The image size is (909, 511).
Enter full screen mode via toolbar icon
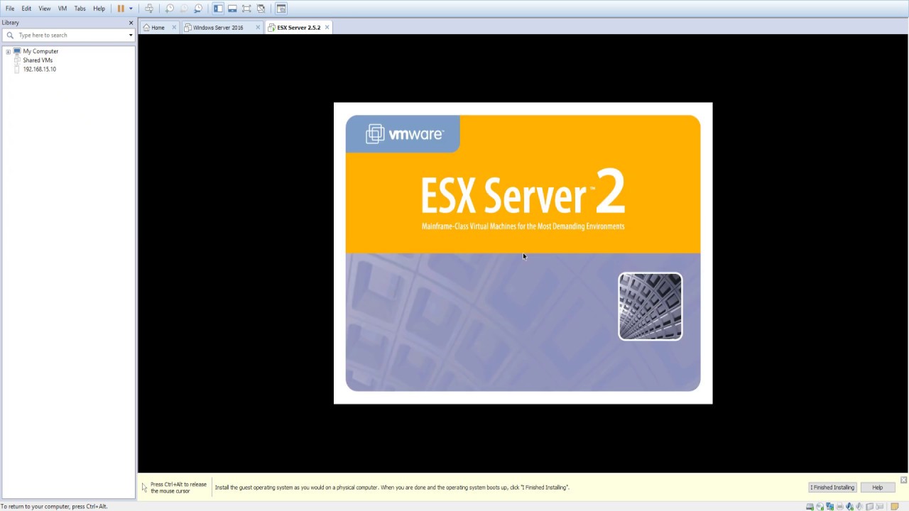coord(246,9)
